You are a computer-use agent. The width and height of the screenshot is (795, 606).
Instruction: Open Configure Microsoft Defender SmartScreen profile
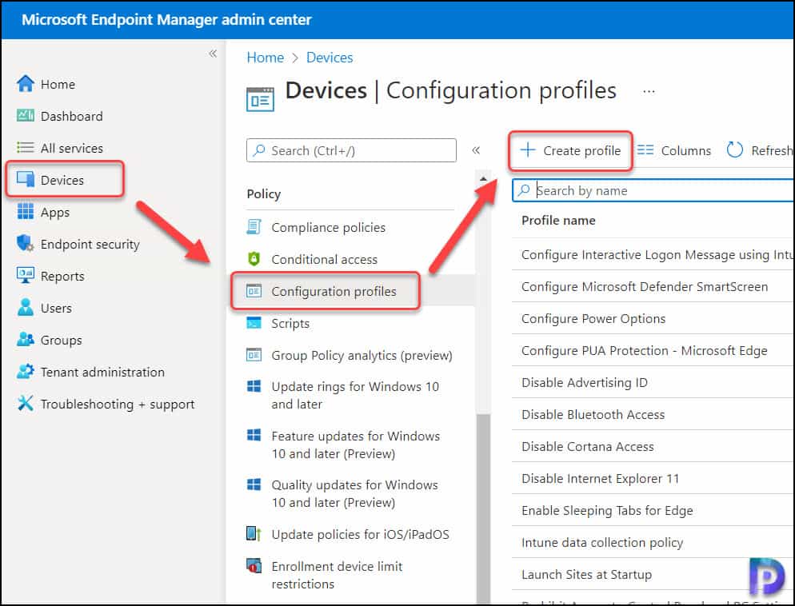coord(645,286)
